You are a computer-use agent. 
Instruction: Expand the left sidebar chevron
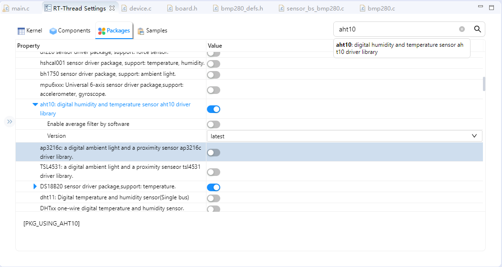pyautogui.click(x=10, y=122)
